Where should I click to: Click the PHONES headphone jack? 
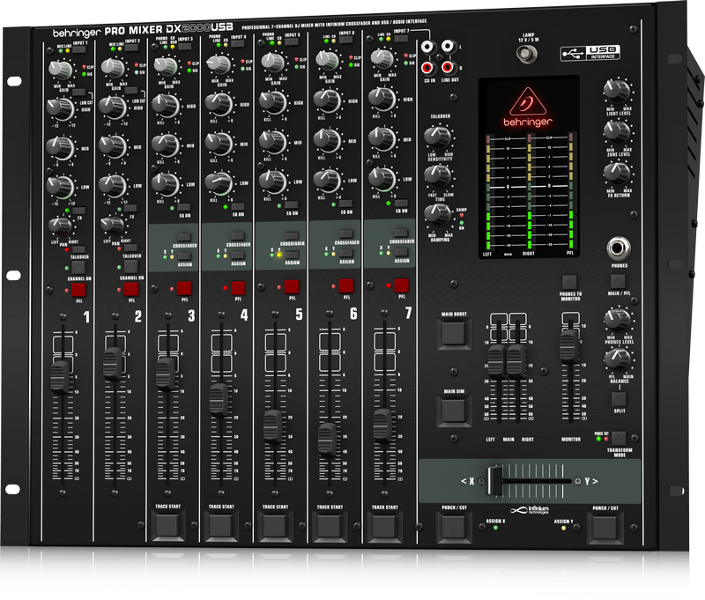620,248
